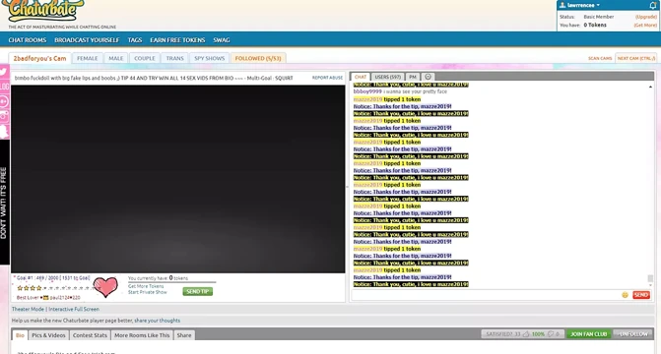Click the heart graphic below the video
This screenshot has width=661, height=354.
105,287
